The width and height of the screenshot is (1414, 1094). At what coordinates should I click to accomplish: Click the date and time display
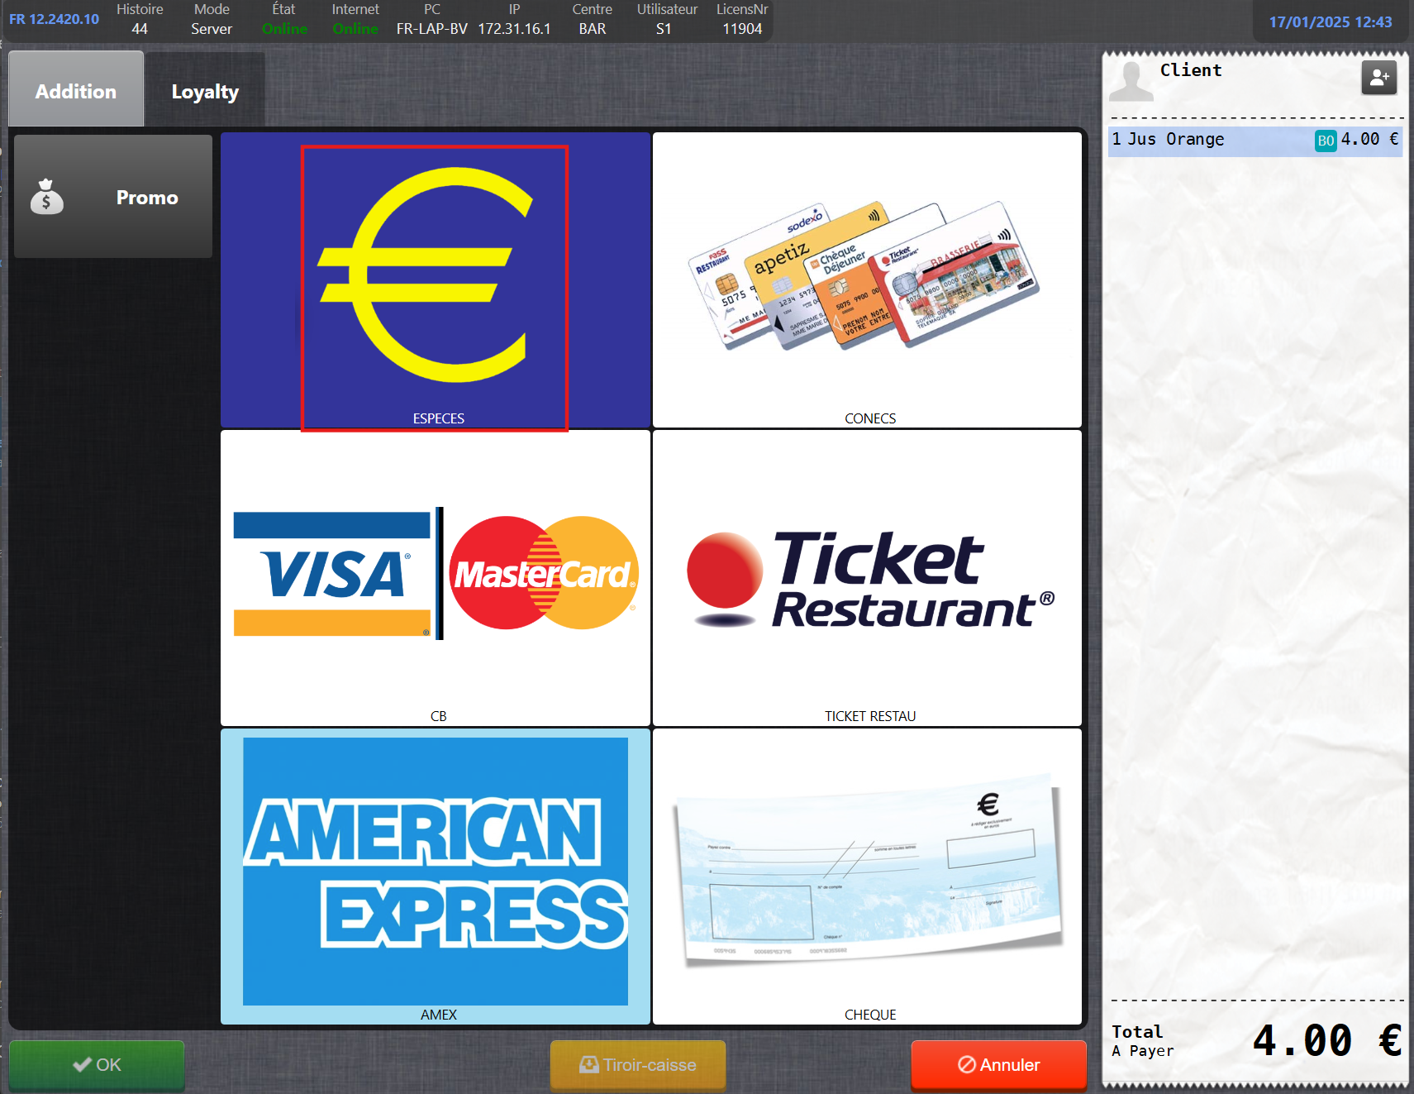[1330, 21]
